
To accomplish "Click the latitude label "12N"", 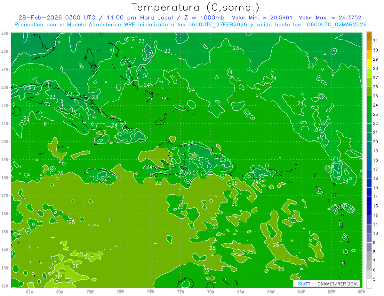I will click(x=5, y=286).
